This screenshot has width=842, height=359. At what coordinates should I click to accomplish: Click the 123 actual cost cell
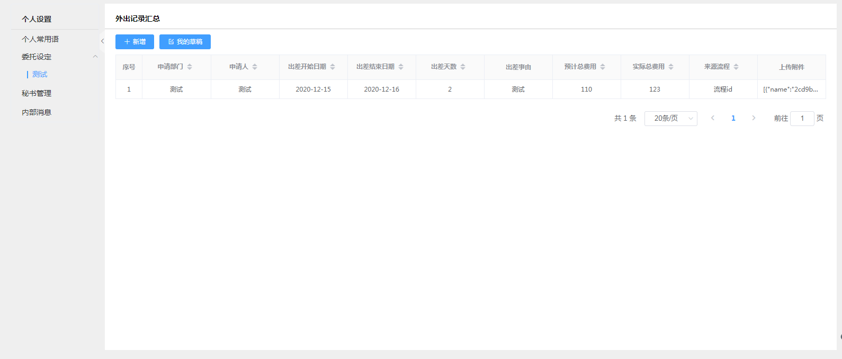click(x=655, y=89)
